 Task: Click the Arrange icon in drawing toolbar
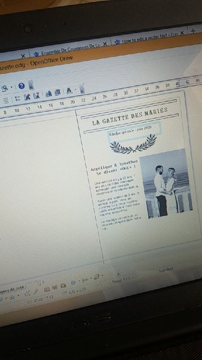click(x=97, y=277)
